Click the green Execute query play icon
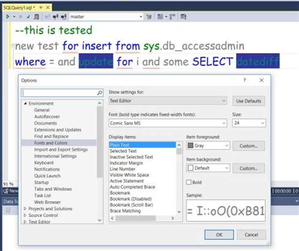This screenshot has width=299, height=251. click(8, 16)
